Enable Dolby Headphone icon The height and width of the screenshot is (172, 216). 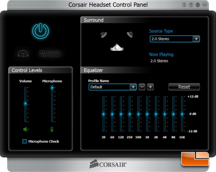coord(23,54)
